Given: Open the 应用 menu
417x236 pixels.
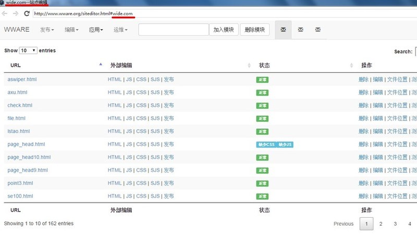Looking at the screenshot, I should pos(96,30).
